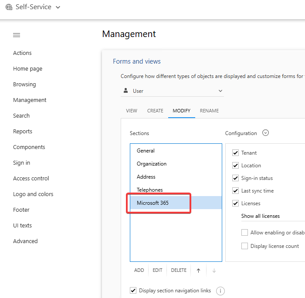Select Management in the sidebar

(30, 100)
